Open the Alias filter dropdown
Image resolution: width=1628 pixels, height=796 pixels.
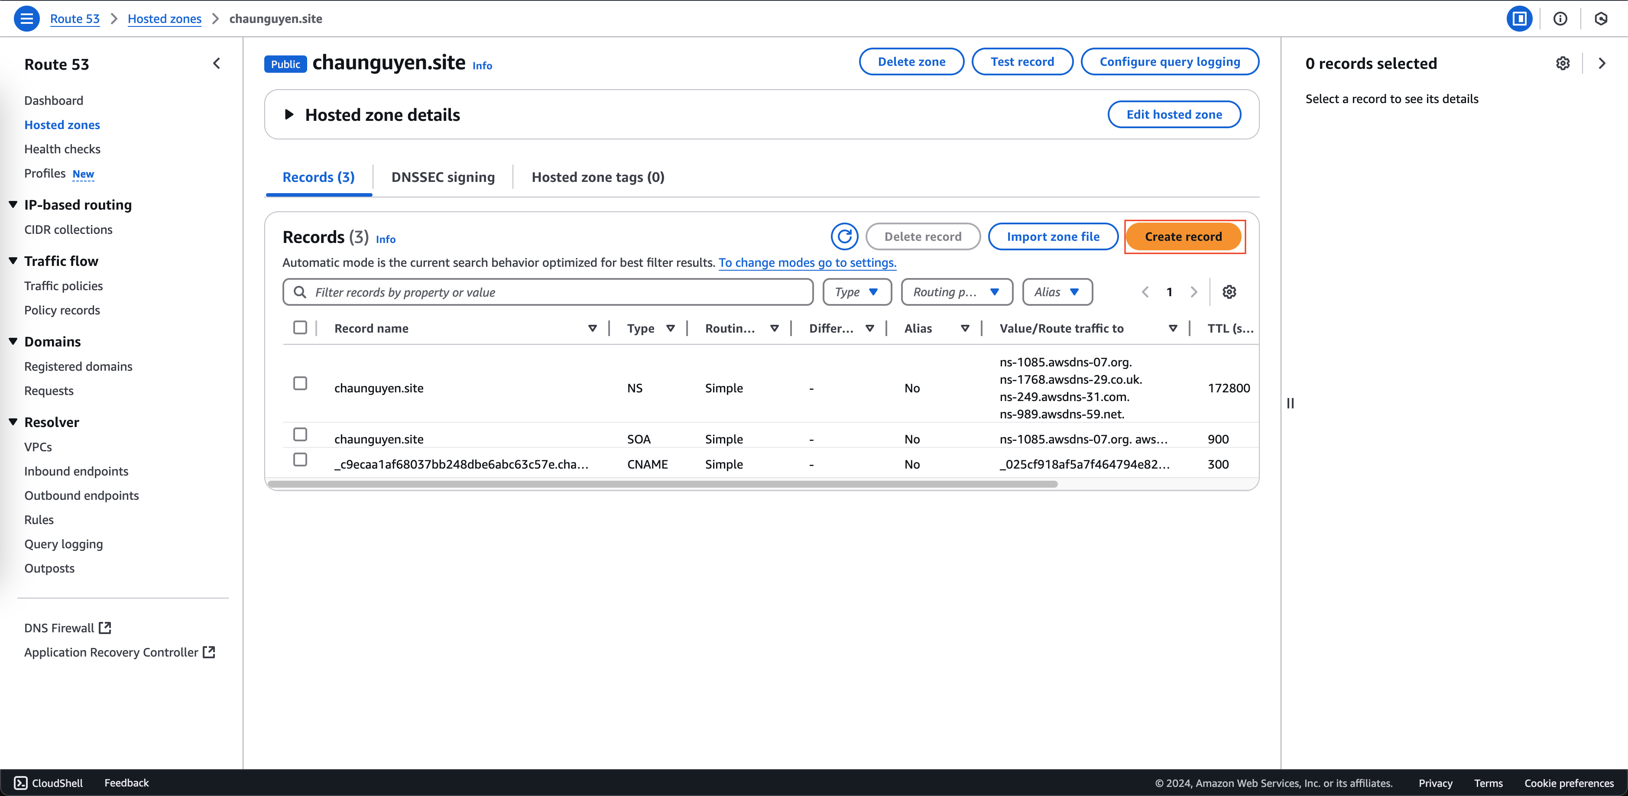pos(1057,292)
